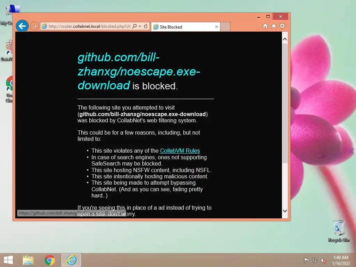Image resolution: width=356 pixels, height=267 pixels.
Task: Open a new tab with the blank tab button
Action: click(225, 27)
